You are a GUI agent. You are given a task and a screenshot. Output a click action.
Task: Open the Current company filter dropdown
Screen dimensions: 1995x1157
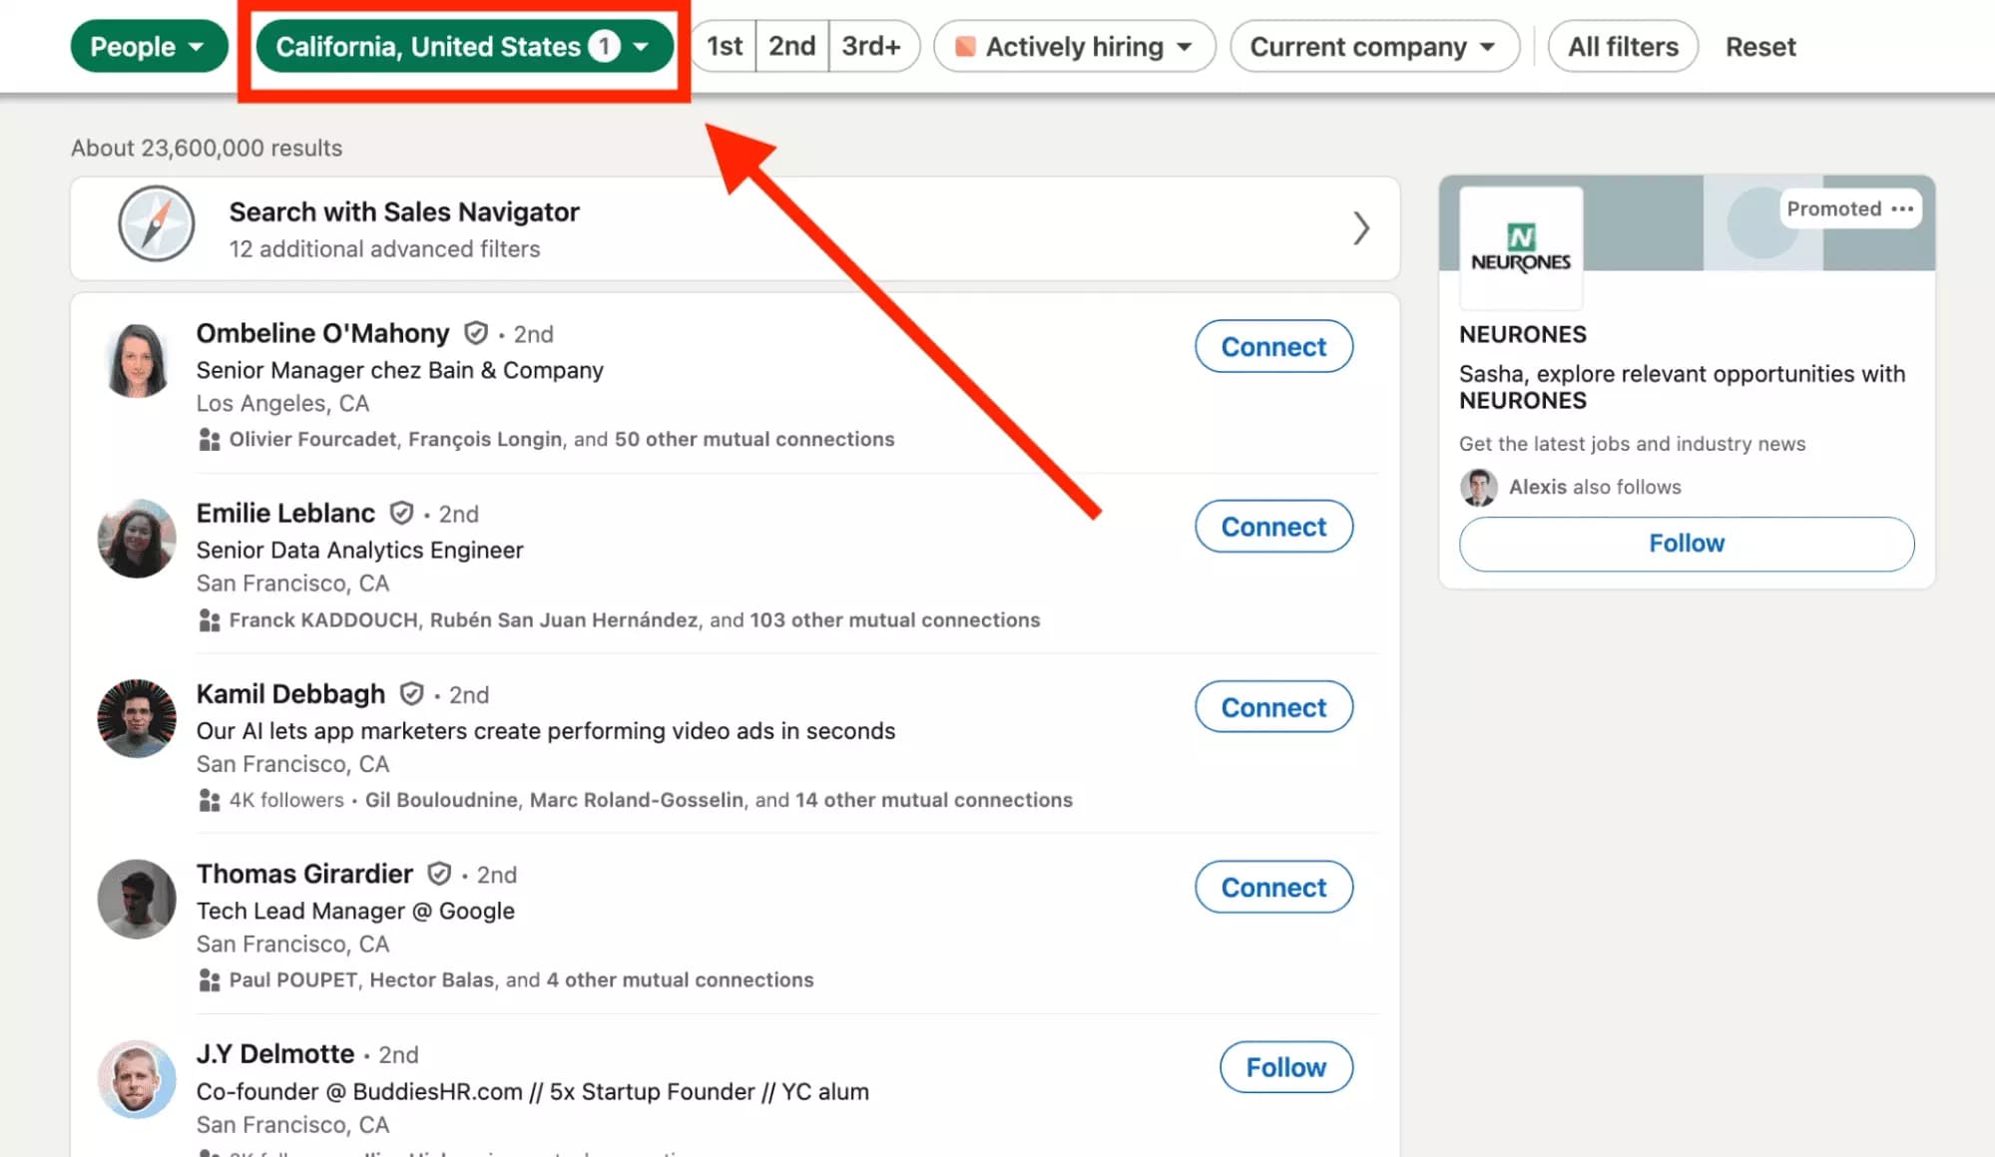(1374, 46)
